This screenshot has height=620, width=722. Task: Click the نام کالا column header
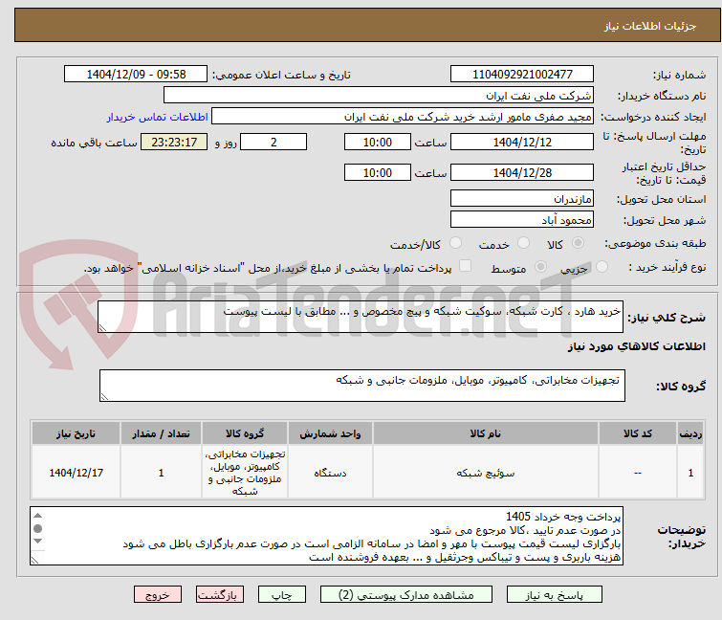486,433
